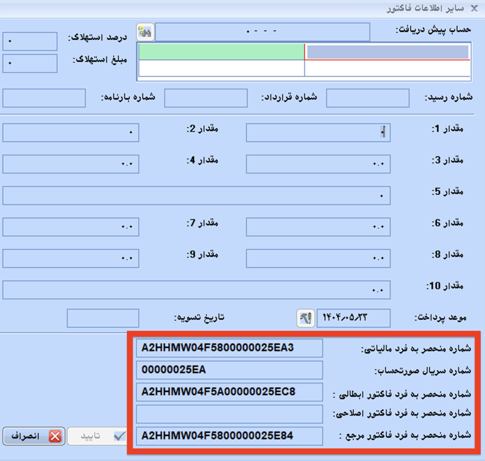Focus the مقدار 1 input field
Image resolution: width=485 pixels, height=461 pixels.
(318, 133)
